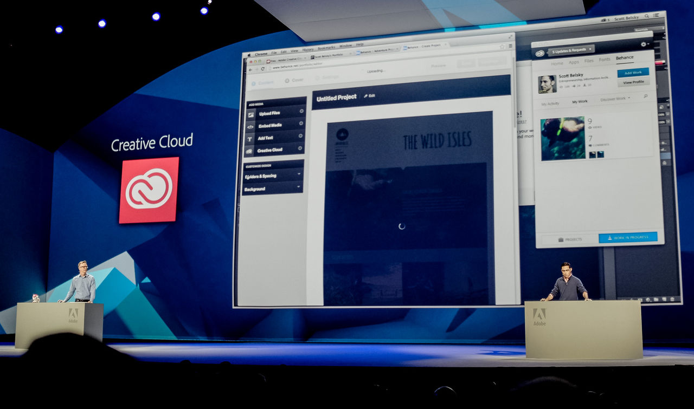The width and height of the screenshot is (694, 409).
Task: Expand Borders & Spacing options
Action: click(272, 176)
